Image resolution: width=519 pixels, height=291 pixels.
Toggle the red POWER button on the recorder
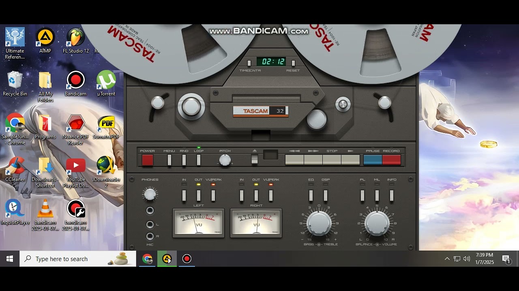pos(148,160)
